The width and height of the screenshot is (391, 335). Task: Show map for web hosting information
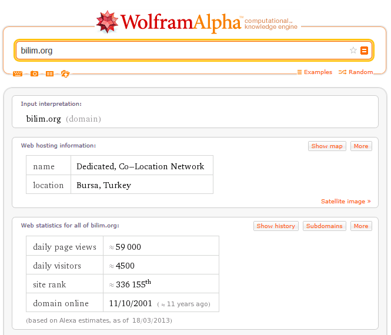tap(327, 146)
